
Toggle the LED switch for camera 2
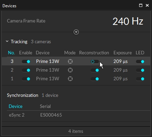point(140,70)
